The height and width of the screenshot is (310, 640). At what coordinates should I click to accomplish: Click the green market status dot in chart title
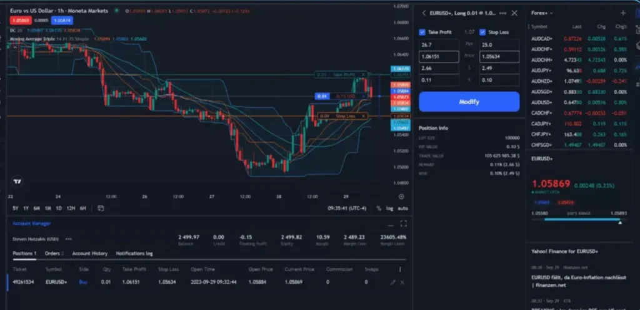click(x=117, y=11)
